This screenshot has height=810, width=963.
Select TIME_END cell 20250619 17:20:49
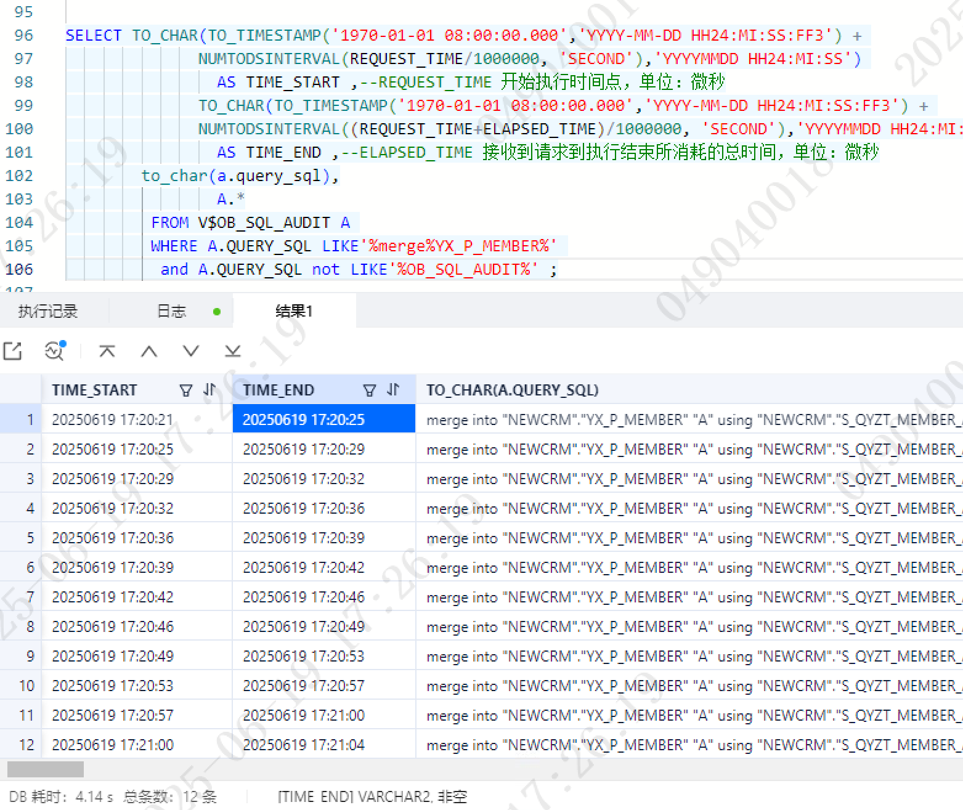coord(324,626)
